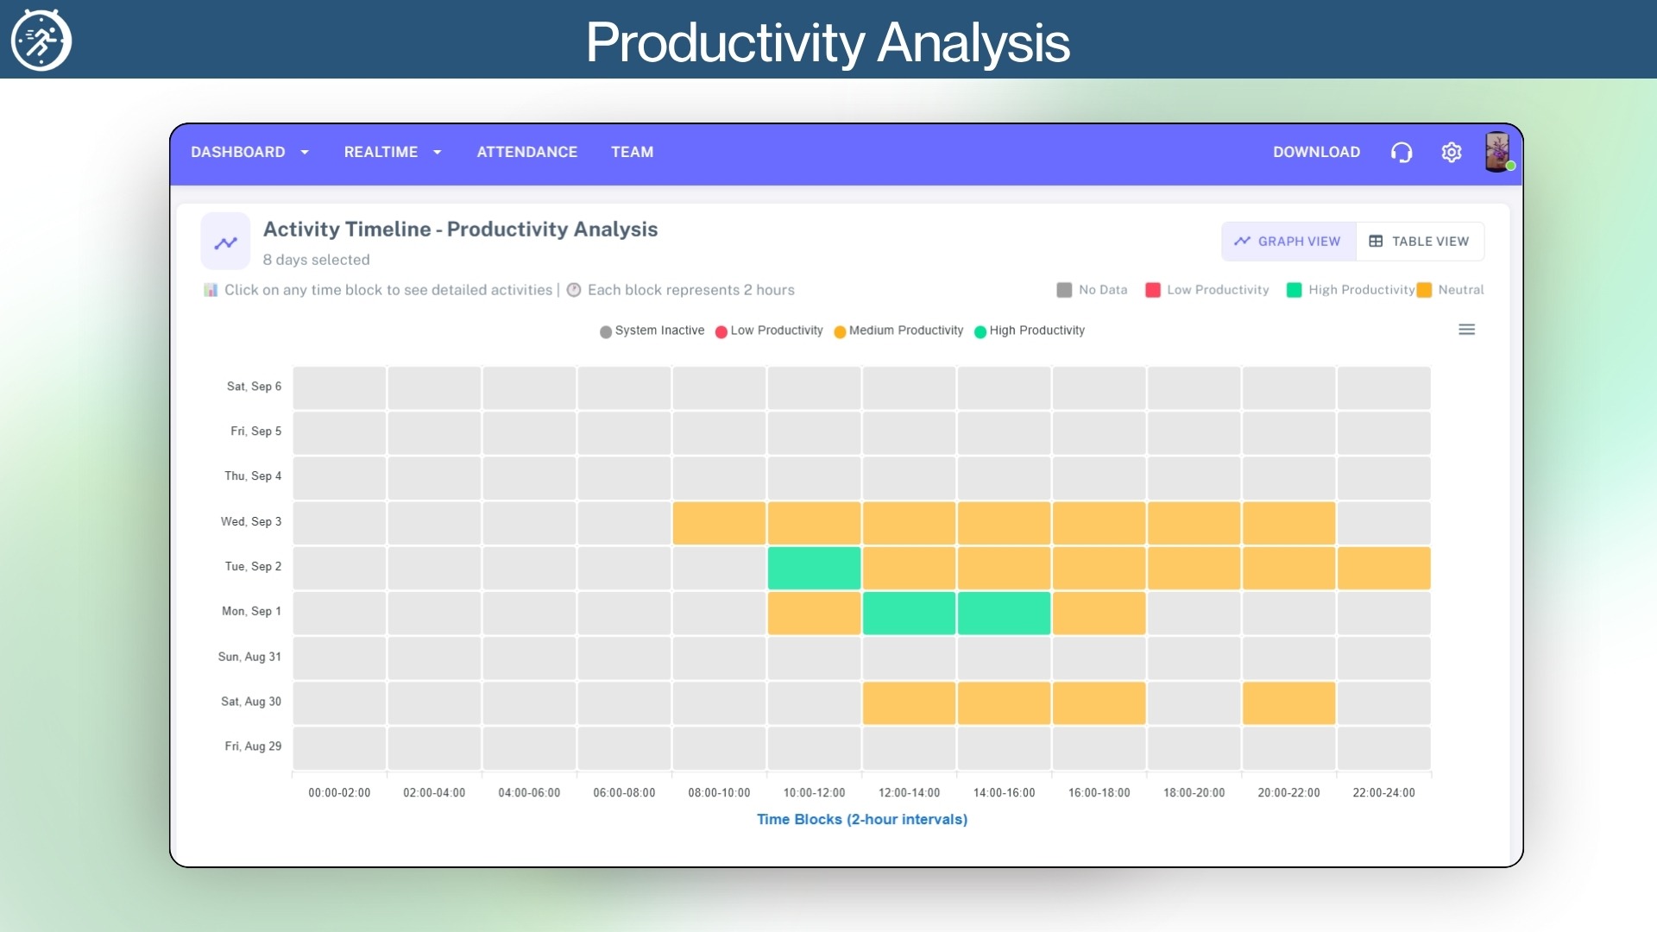This screenshot has width=1657, height=932.
Task: Open the Team menu item
Action: [632, 153]
